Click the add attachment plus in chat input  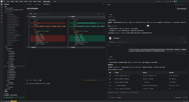109,98
